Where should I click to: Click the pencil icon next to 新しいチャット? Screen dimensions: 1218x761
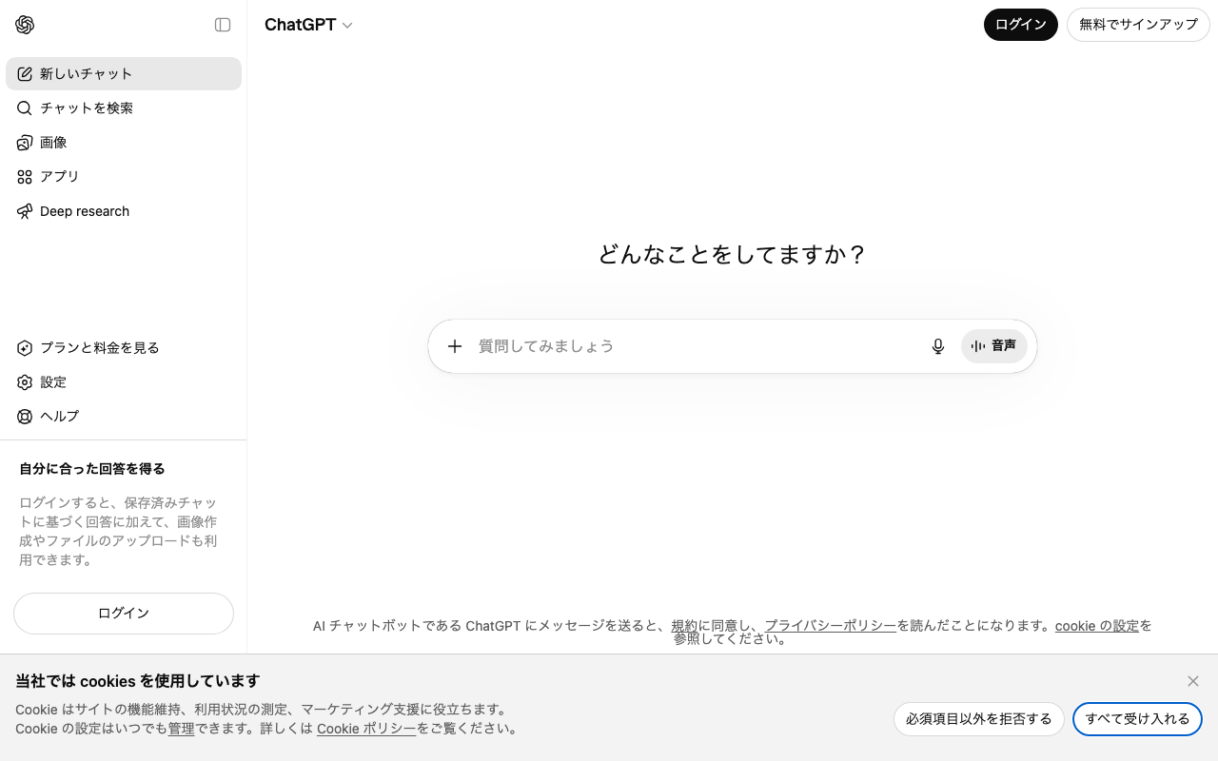[25, 73]
